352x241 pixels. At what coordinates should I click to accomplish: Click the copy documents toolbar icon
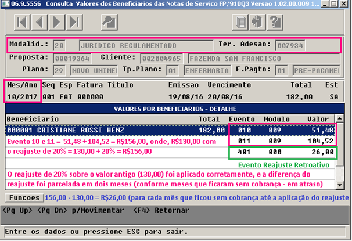tap(240, 22)
